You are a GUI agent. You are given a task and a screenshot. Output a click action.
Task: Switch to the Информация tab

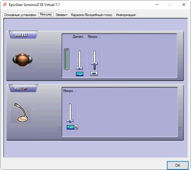126,15
